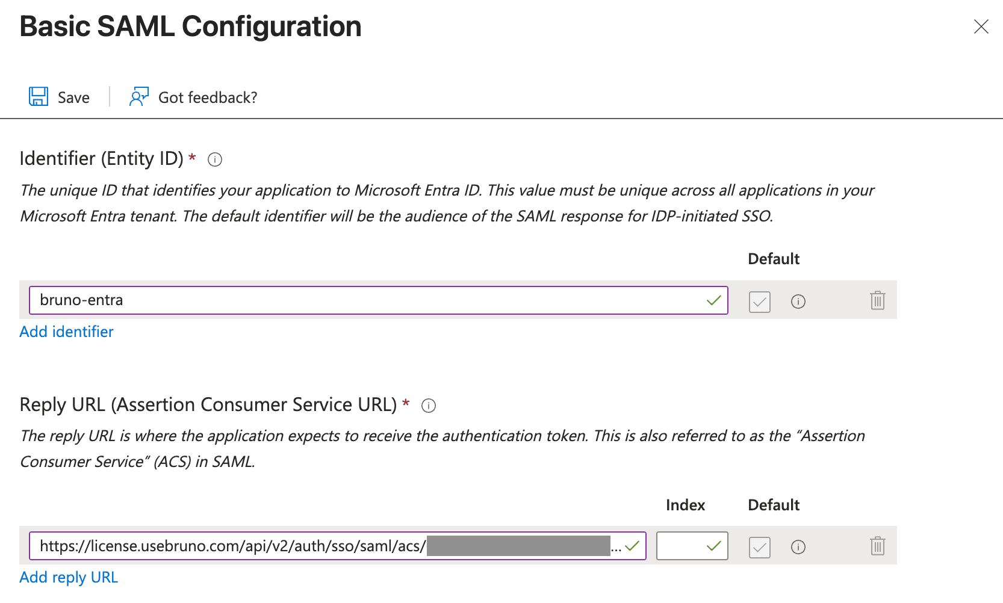
Task: Click the Add identifier link
Action: pyautogui.click(x=66, y=332)
